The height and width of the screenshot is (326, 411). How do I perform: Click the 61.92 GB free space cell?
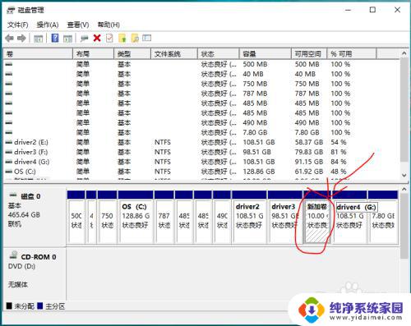309,172
